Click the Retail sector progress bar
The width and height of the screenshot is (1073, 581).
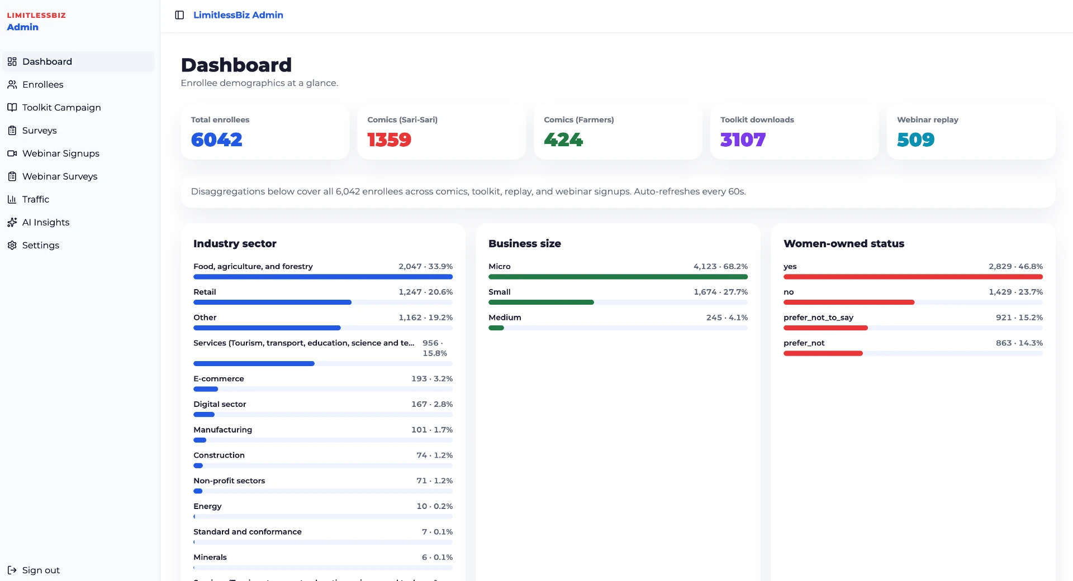323,302
